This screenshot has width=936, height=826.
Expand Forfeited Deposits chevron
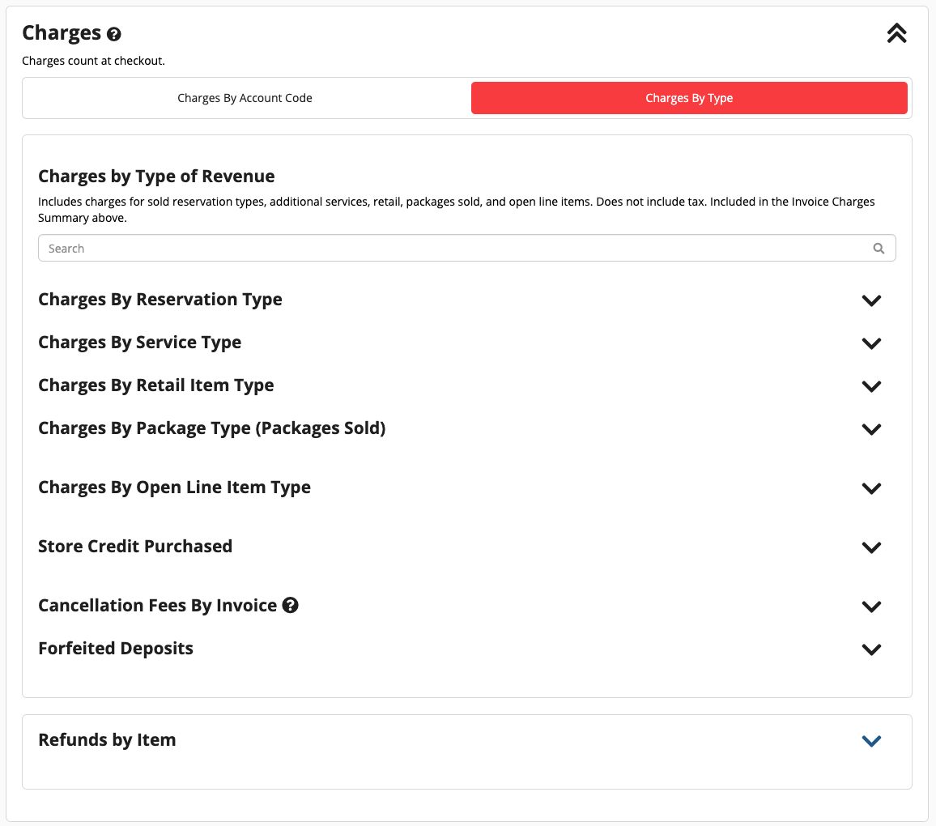871,649
